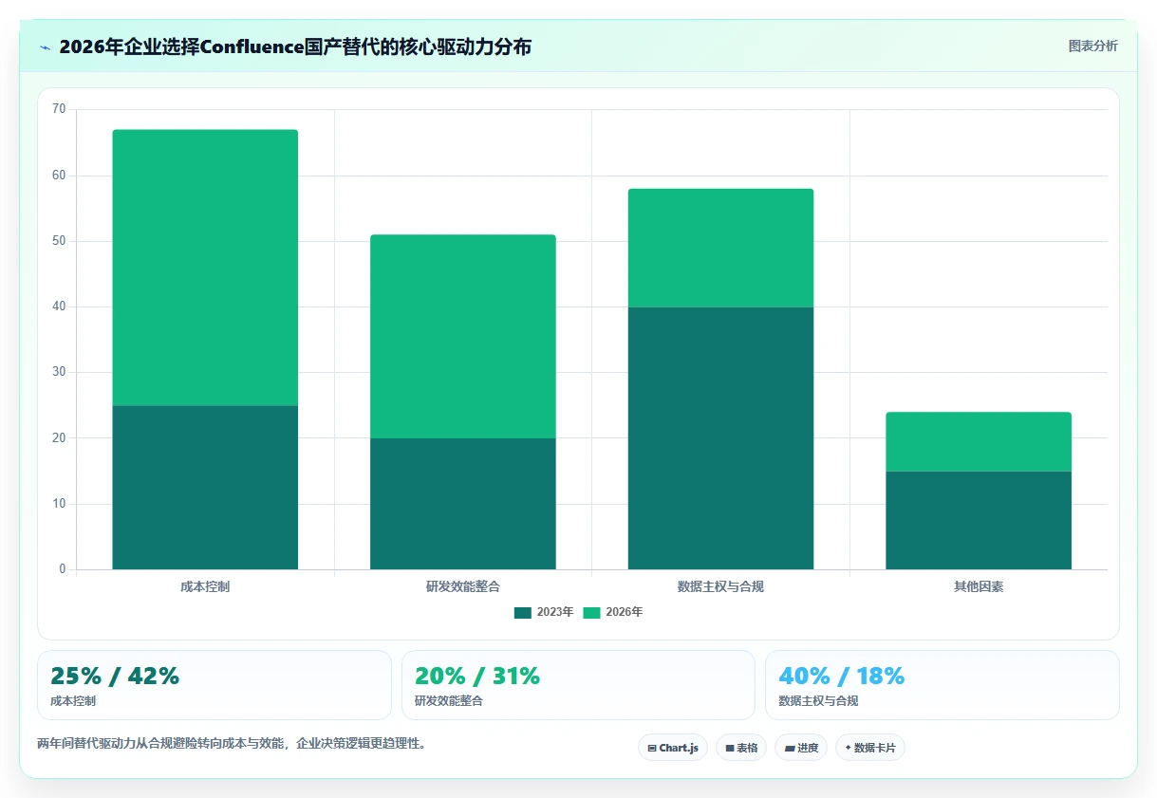Click the 进度 tag button
The width and height of the screenshot is (1157, 798).
click(801, 748)
